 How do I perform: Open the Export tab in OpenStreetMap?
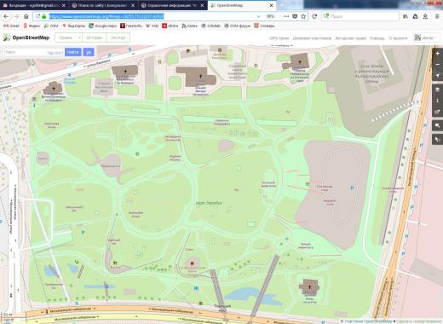click(x=118, y=38)
